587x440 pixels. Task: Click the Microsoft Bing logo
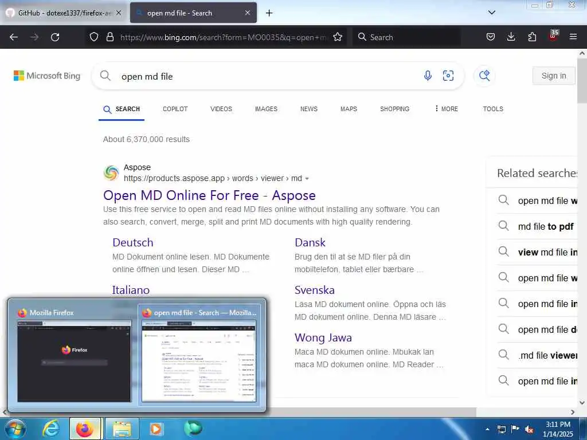[x=47, y=76]
